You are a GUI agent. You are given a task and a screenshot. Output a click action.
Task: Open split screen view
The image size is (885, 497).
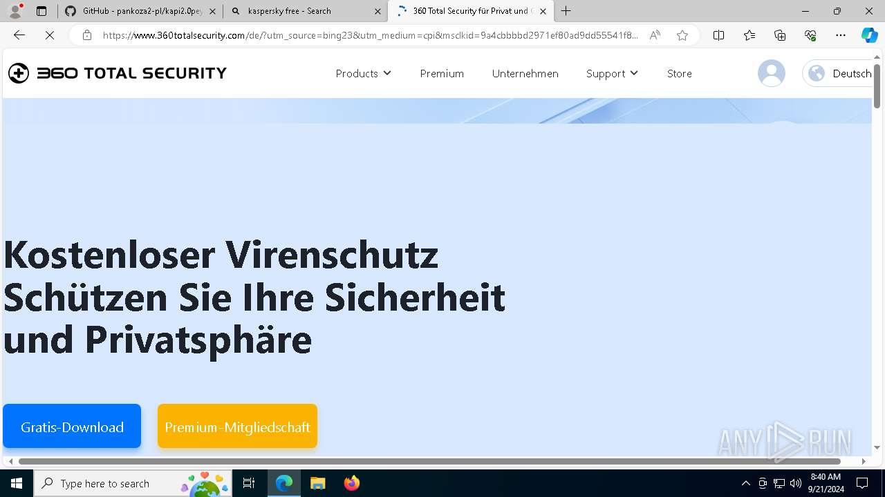[x=718, y=35]
